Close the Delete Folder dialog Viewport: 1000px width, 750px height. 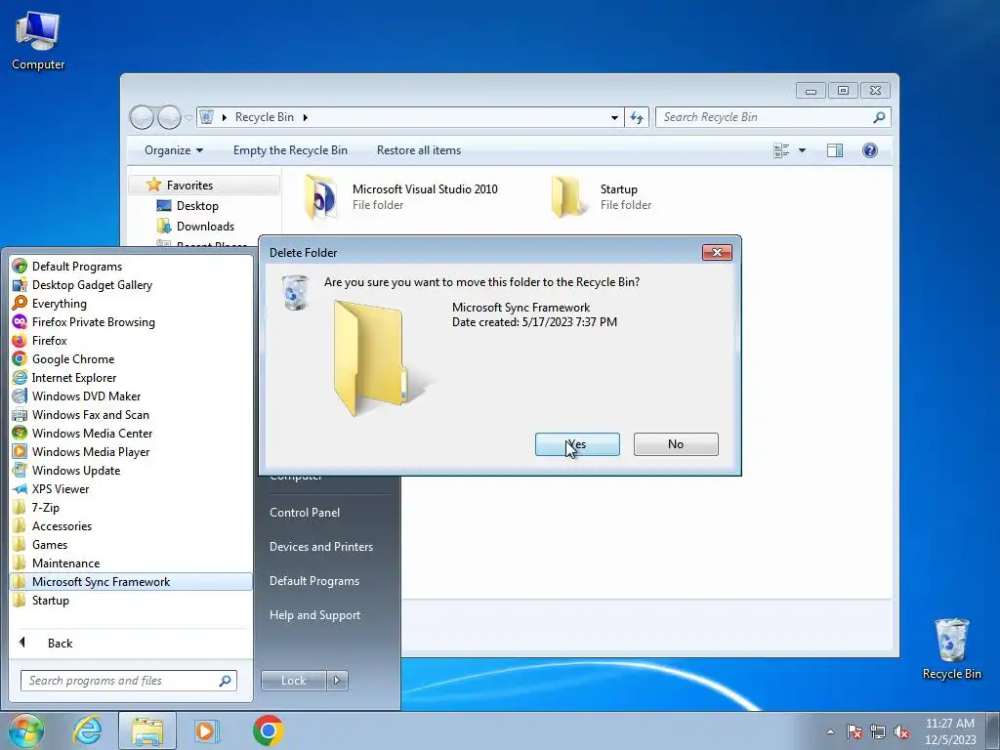point(717,253)
